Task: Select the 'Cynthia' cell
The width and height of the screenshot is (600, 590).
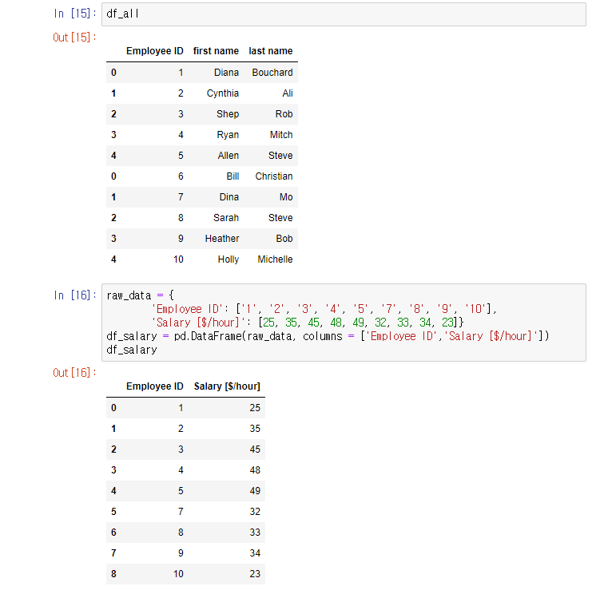Action: 222,93
